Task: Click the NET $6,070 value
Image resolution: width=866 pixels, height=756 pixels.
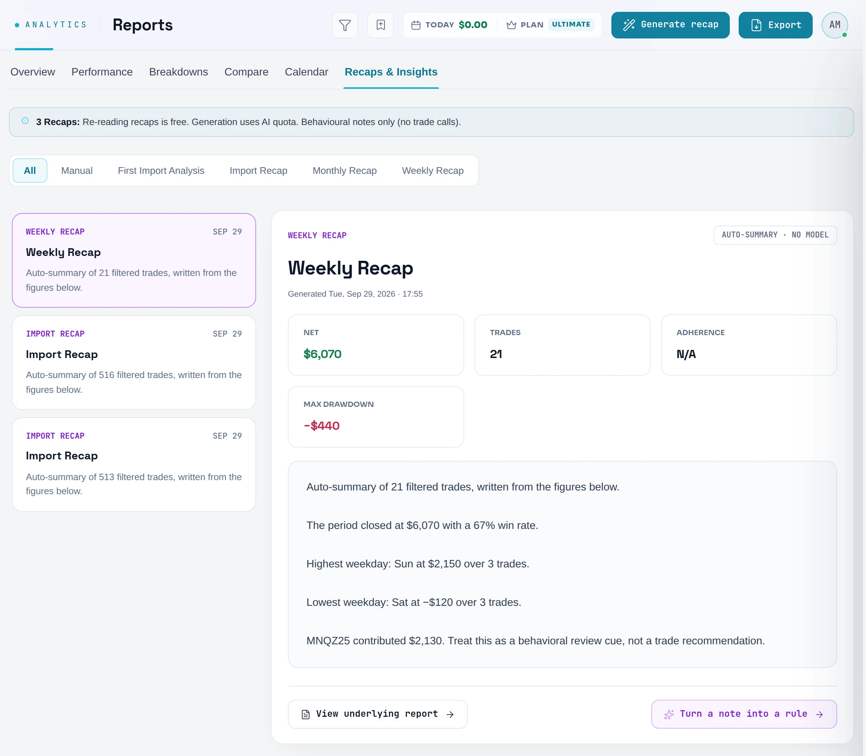Action: coord(322,354)
